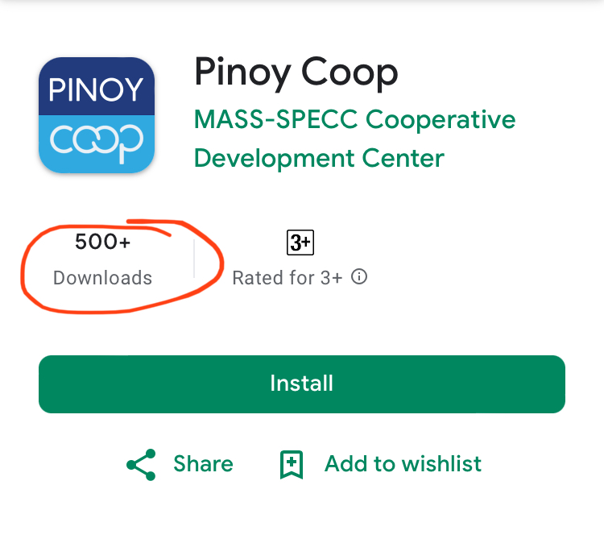The height and width of the screenshot is (539, 604).
Task: Click the Development Center developer text
Action: 319,159
